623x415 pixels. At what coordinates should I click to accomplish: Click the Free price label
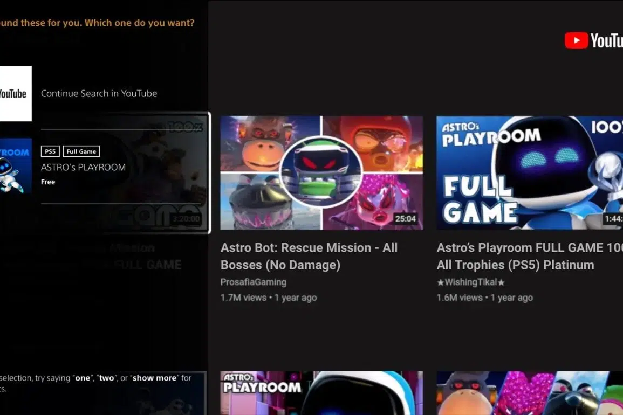[x=48, y=182]
